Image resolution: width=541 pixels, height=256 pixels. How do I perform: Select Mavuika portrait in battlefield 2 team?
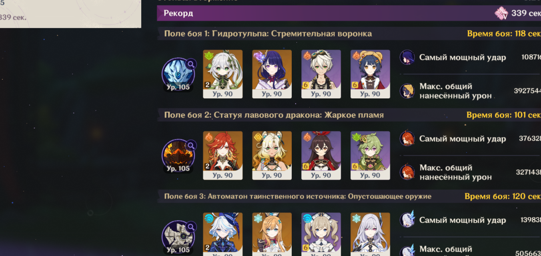pyautogui.click(x=223, y=156)
